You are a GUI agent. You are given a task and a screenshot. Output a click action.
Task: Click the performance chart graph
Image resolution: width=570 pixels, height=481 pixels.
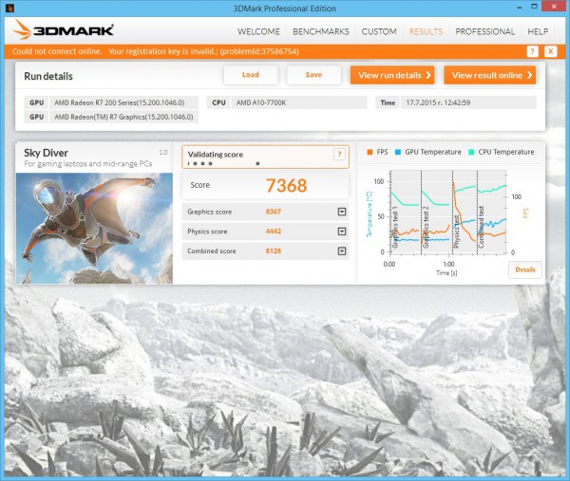tap(447, 213)
